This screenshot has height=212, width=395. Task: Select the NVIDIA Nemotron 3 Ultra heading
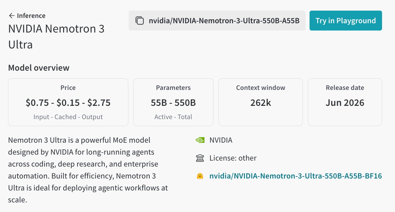click(x=57, y=37)
